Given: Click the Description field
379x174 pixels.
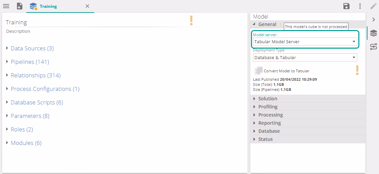Looking at the screenshot, I should pos(18,31).
